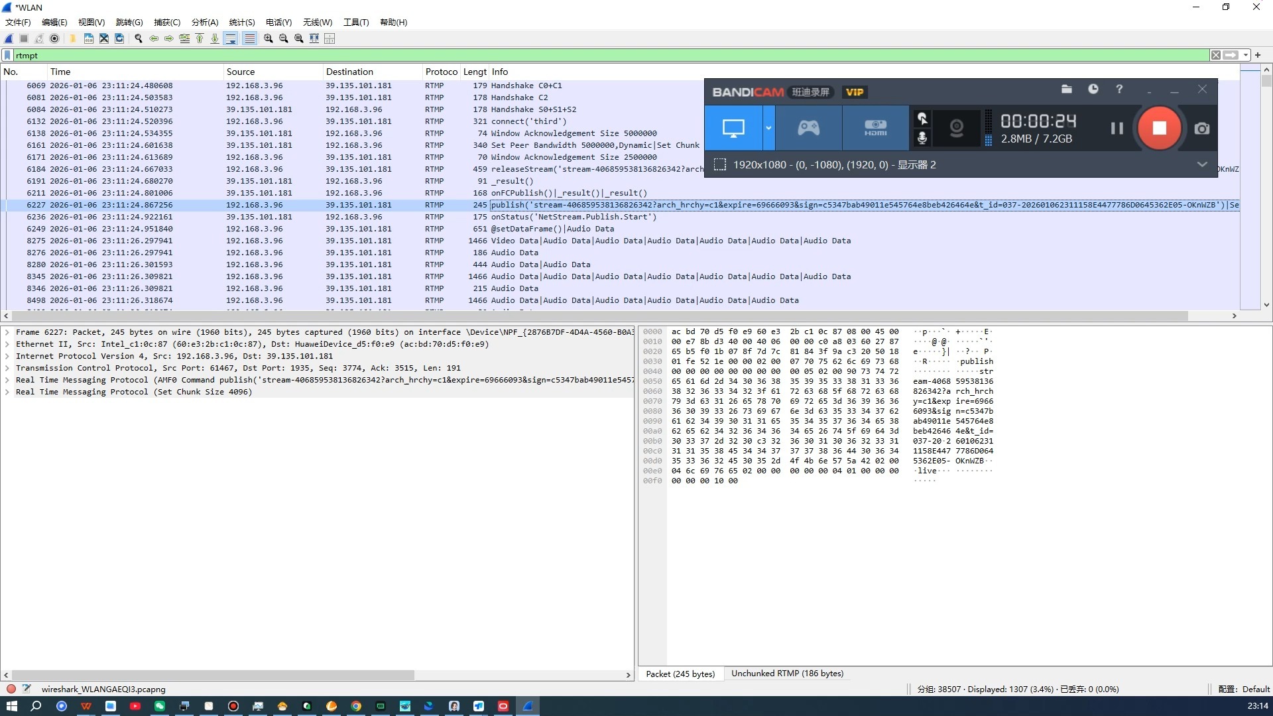Toggle auto-scroll during live capture
Viewport: 1273px width, 716px height.
[x=231, y=38]
